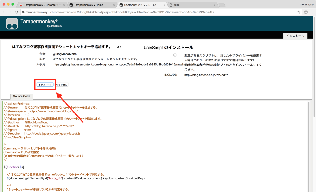316x192 pixels.
Task: Switch to Tampermonkey Chrome Web Store tab
Action: click(42, 5)
